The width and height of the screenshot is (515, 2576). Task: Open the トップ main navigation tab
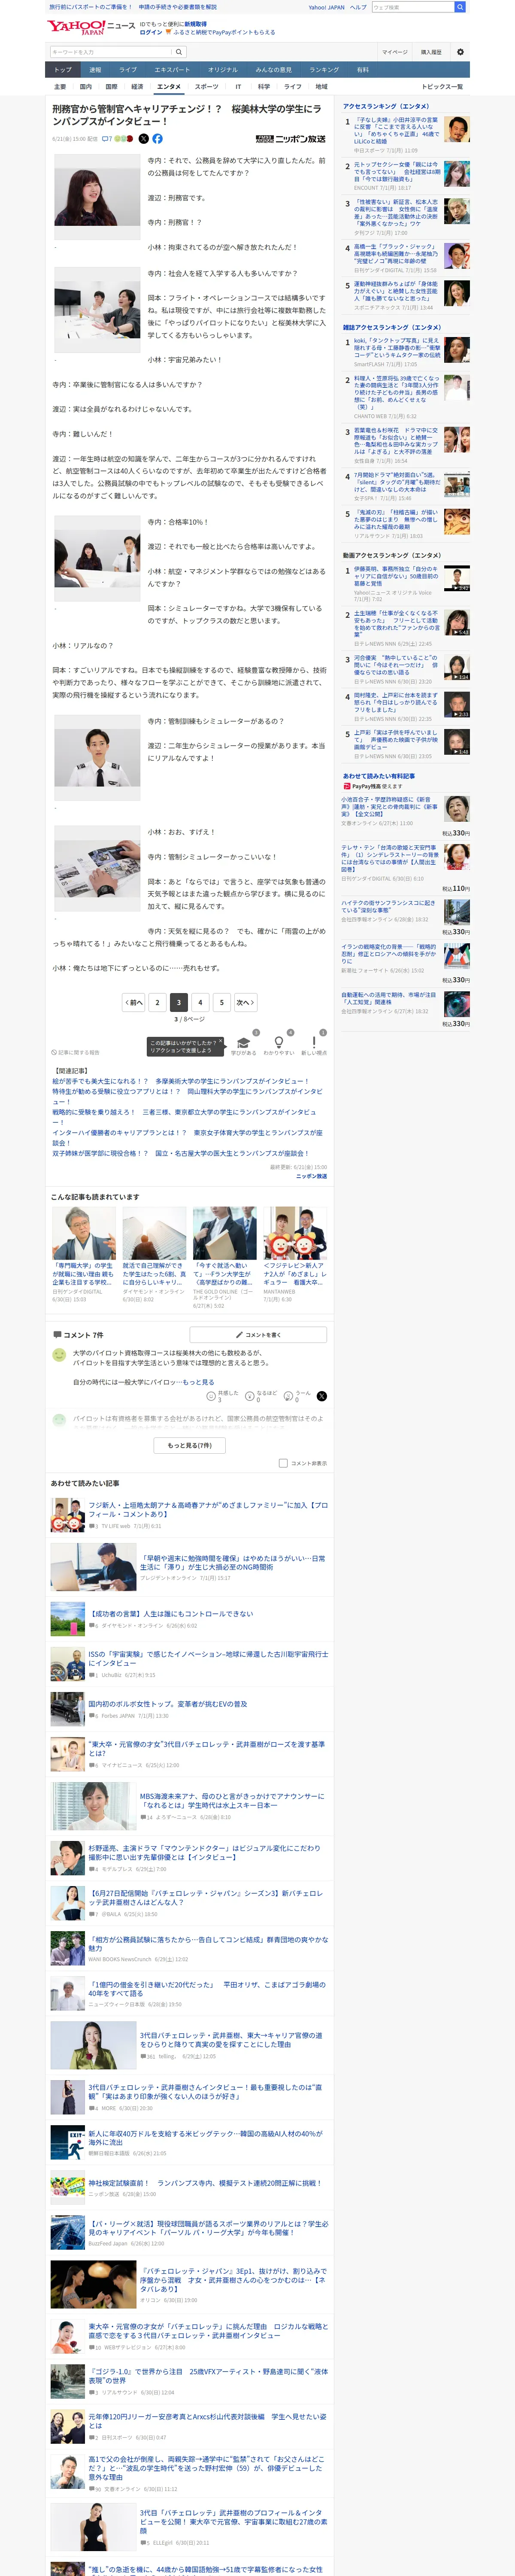point(63,70)
